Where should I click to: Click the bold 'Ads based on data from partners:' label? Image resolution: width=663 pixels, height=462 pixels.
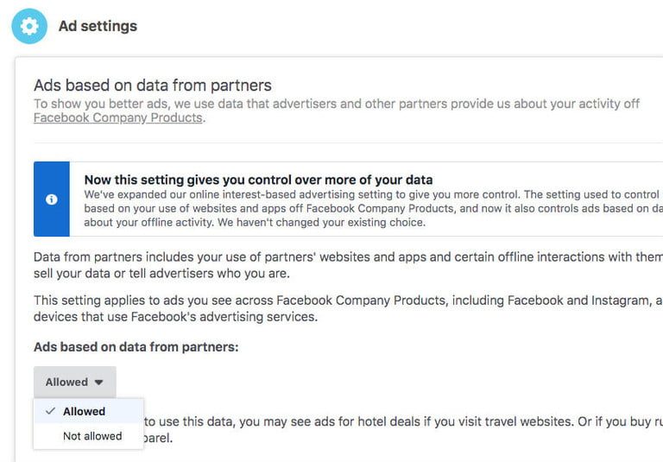coord(136,346)
